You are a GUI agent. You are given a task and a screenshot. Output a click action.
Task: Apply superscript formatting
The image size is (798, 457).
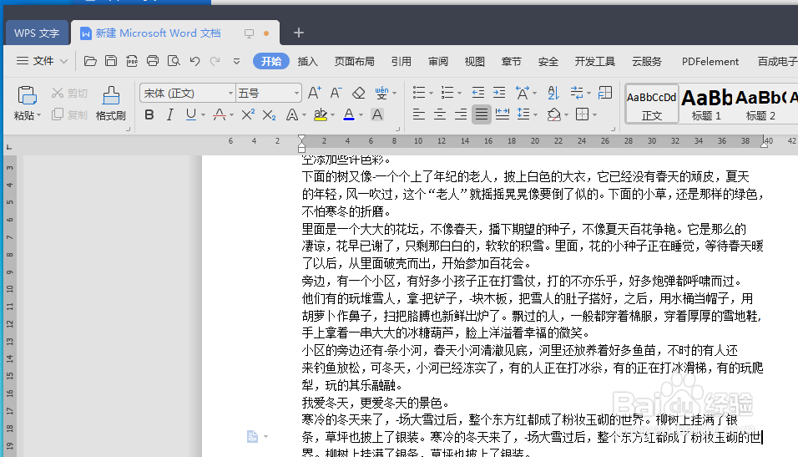(x=248, y=114)
